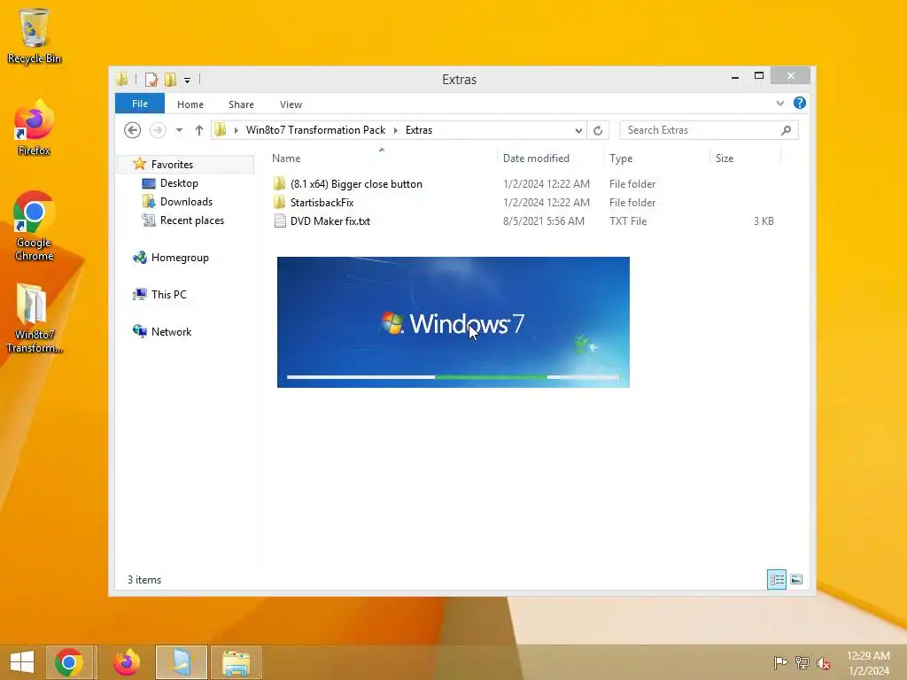Open the recent locations dropdown
The image size is (907, 680).
[x=179, y=130]
